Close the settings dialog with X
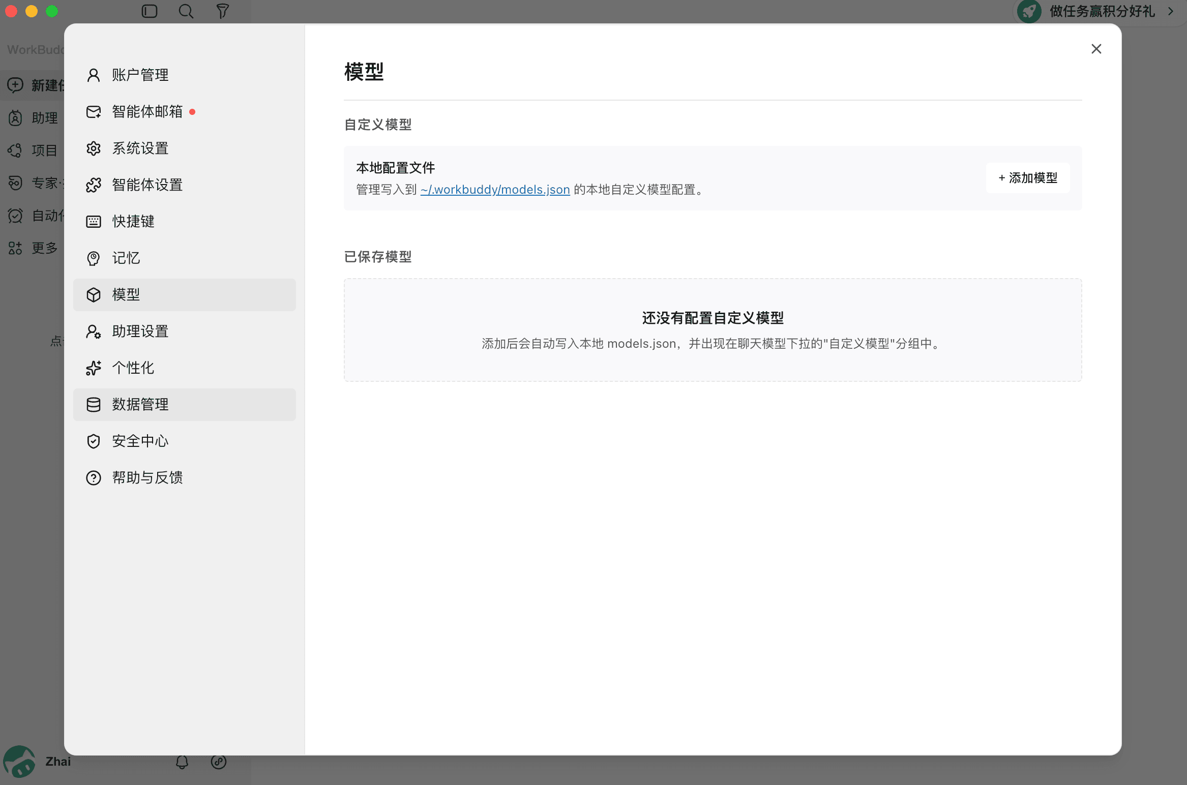 1096,49
